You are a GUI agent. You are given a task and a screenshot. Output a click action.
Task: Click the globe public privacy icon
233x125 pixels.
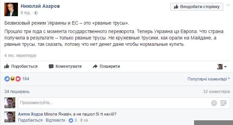click(36, 13)
